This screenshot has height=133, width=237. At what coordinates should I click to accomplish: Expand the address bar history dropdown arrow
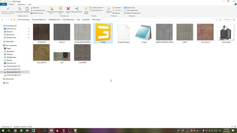tap(216, 20)
